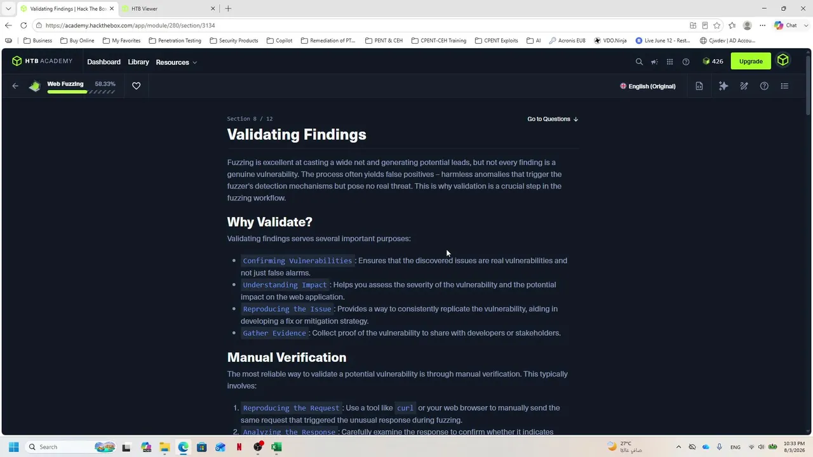This screenshot has width=813, height=457.
Task: Open the Business bookmark folder
Action: (x=37, y=41)
